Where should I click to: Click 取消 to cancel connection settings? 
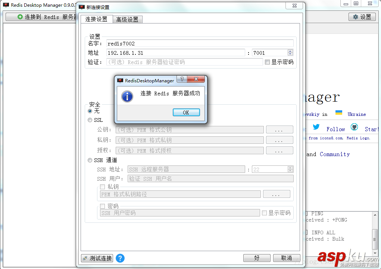click(x=287, y=258)
